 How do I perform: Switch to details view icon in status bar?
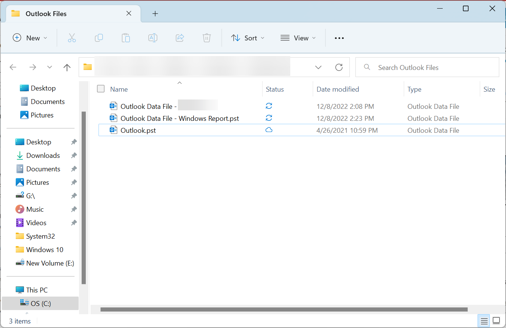click(484, 321)
